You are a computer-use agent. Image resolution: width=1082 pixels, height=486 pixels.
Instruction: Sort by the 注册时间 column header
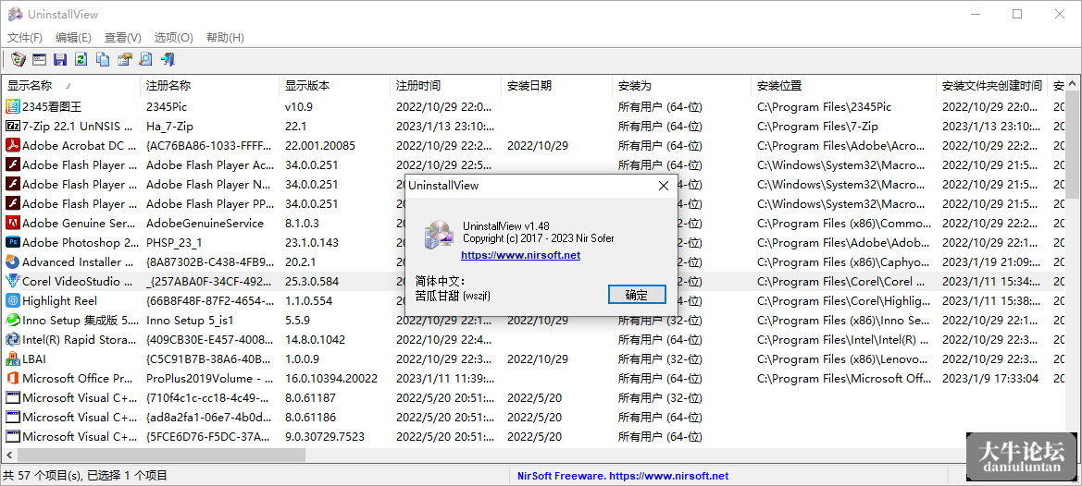tap(446, 86)
